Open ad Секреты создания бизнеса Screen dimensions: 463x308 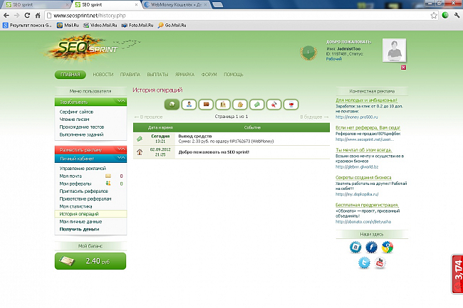(363, 177)
